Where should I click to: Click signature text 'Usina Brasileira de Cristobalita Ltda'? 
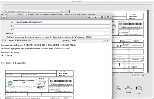[x=14, y=63]
